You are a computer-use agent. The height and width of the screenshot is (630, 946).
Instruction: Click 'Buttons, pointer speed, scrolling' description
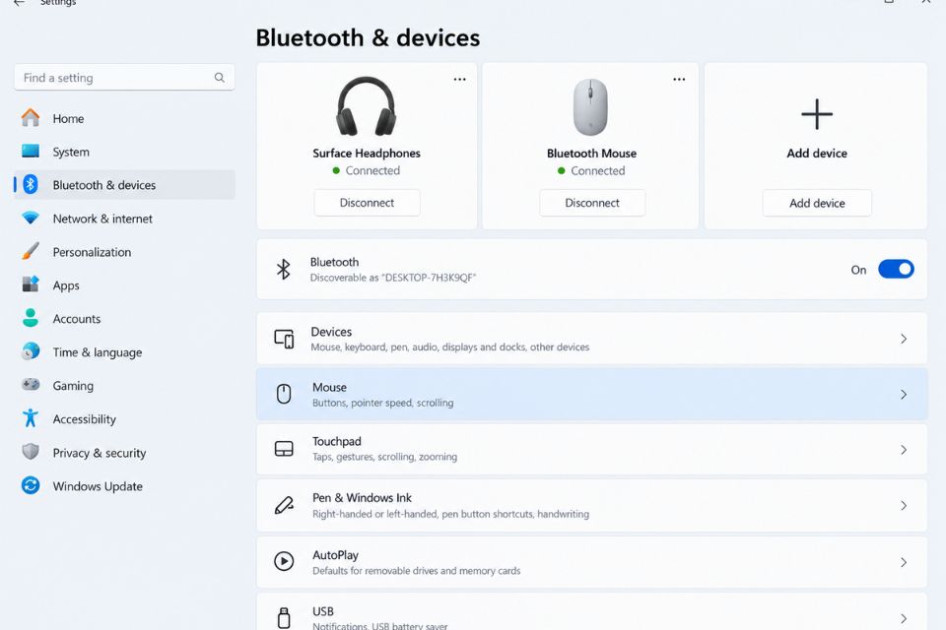(382, 403)
